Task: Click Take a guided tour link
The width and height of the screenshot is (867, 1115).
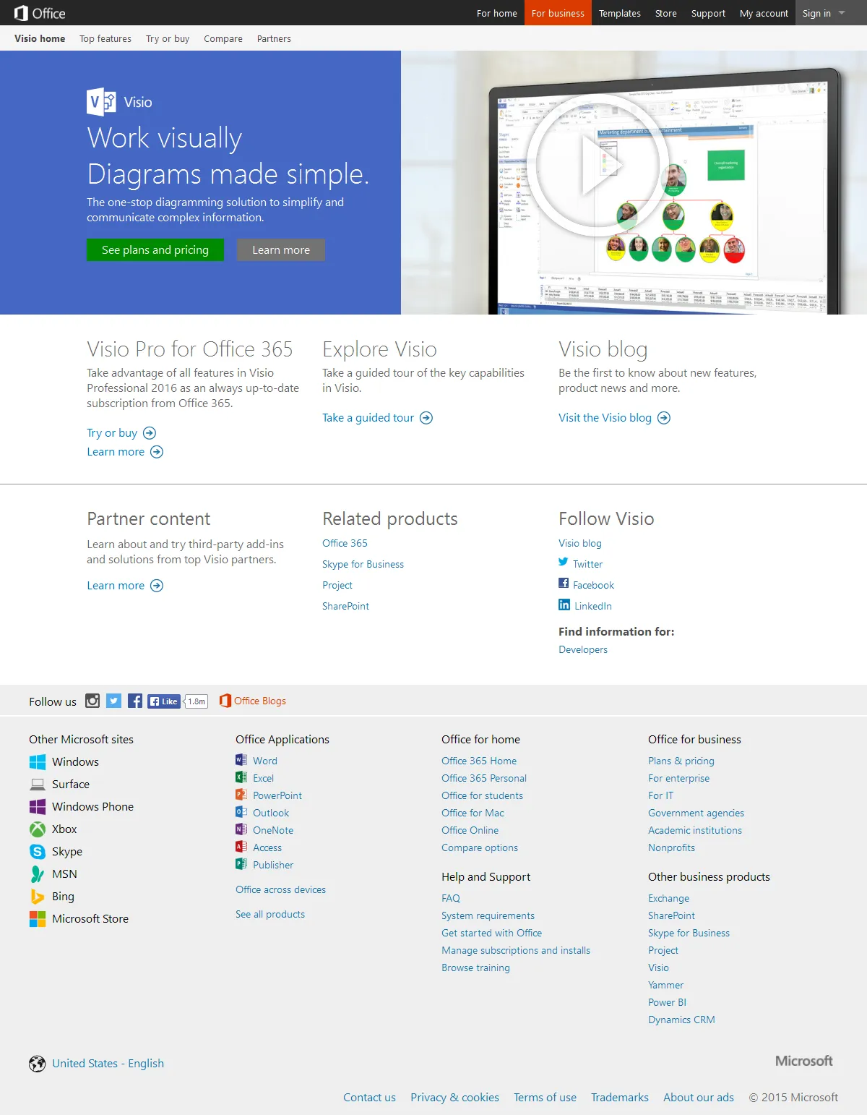Action: click(378, 418)
